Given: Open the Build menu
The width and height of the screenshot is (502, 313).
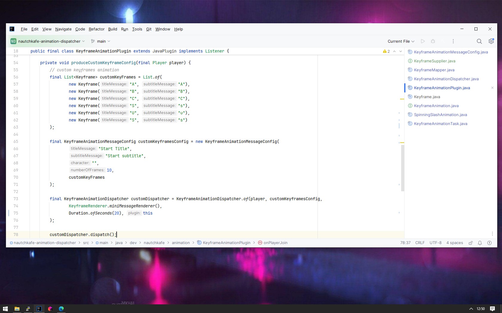Looking at the screenshot, I should click(113, 29).
